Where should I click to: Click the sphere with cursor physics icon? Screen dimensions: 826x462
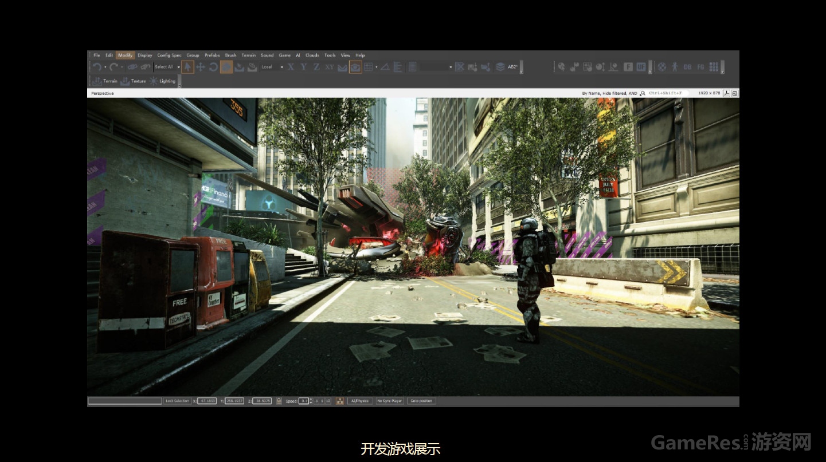coord(561,67)
